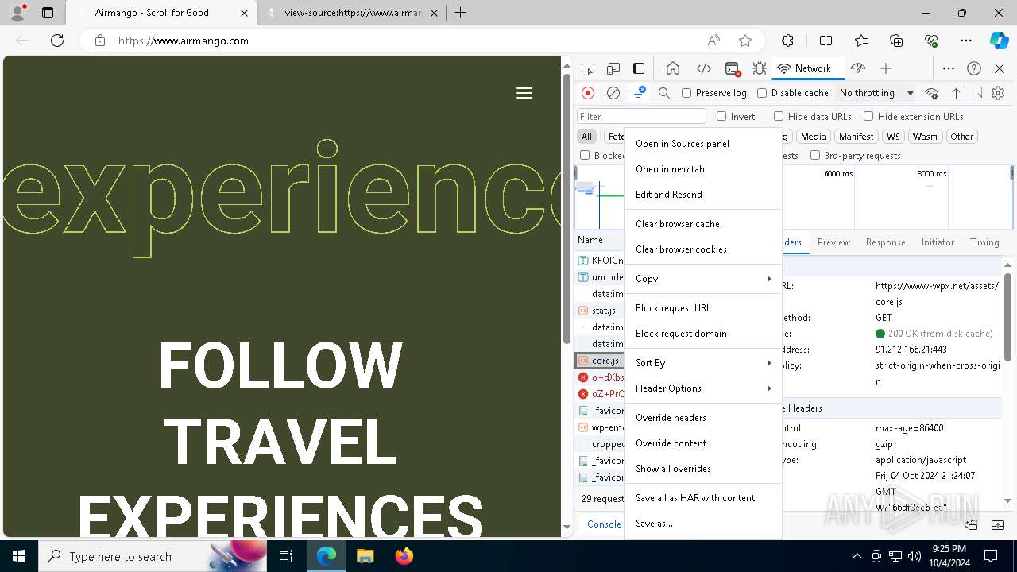Open the No throttling dropdown
The image size is (1017, 572).
876,93
